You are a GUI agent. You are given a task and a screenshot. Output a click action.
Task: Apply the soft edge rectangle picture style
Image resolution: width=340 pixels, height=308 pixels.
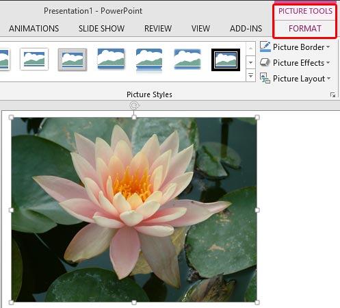[187, 59]
